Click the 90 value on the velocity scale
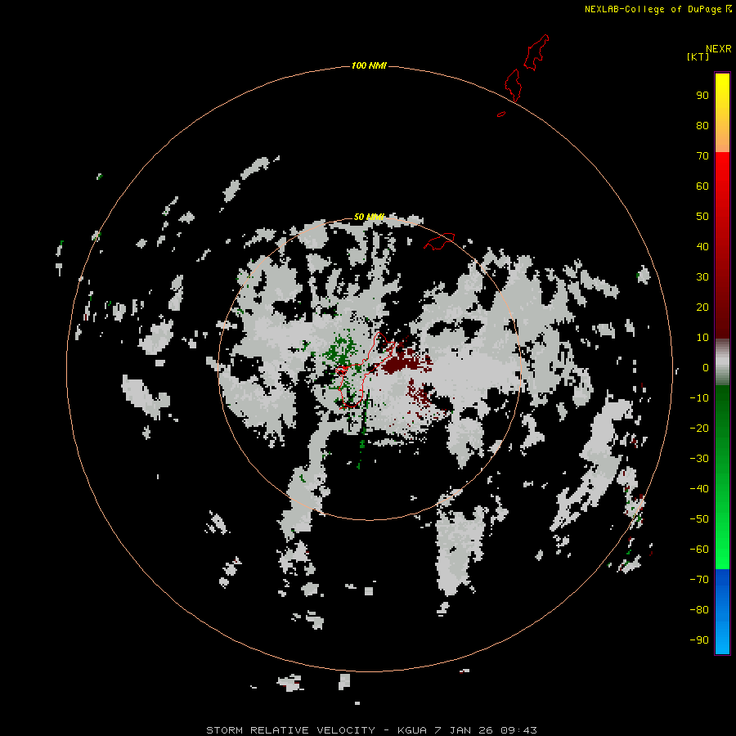Image resolution: width=736 pixels, height=736 pixels. (x=702, y=96)
